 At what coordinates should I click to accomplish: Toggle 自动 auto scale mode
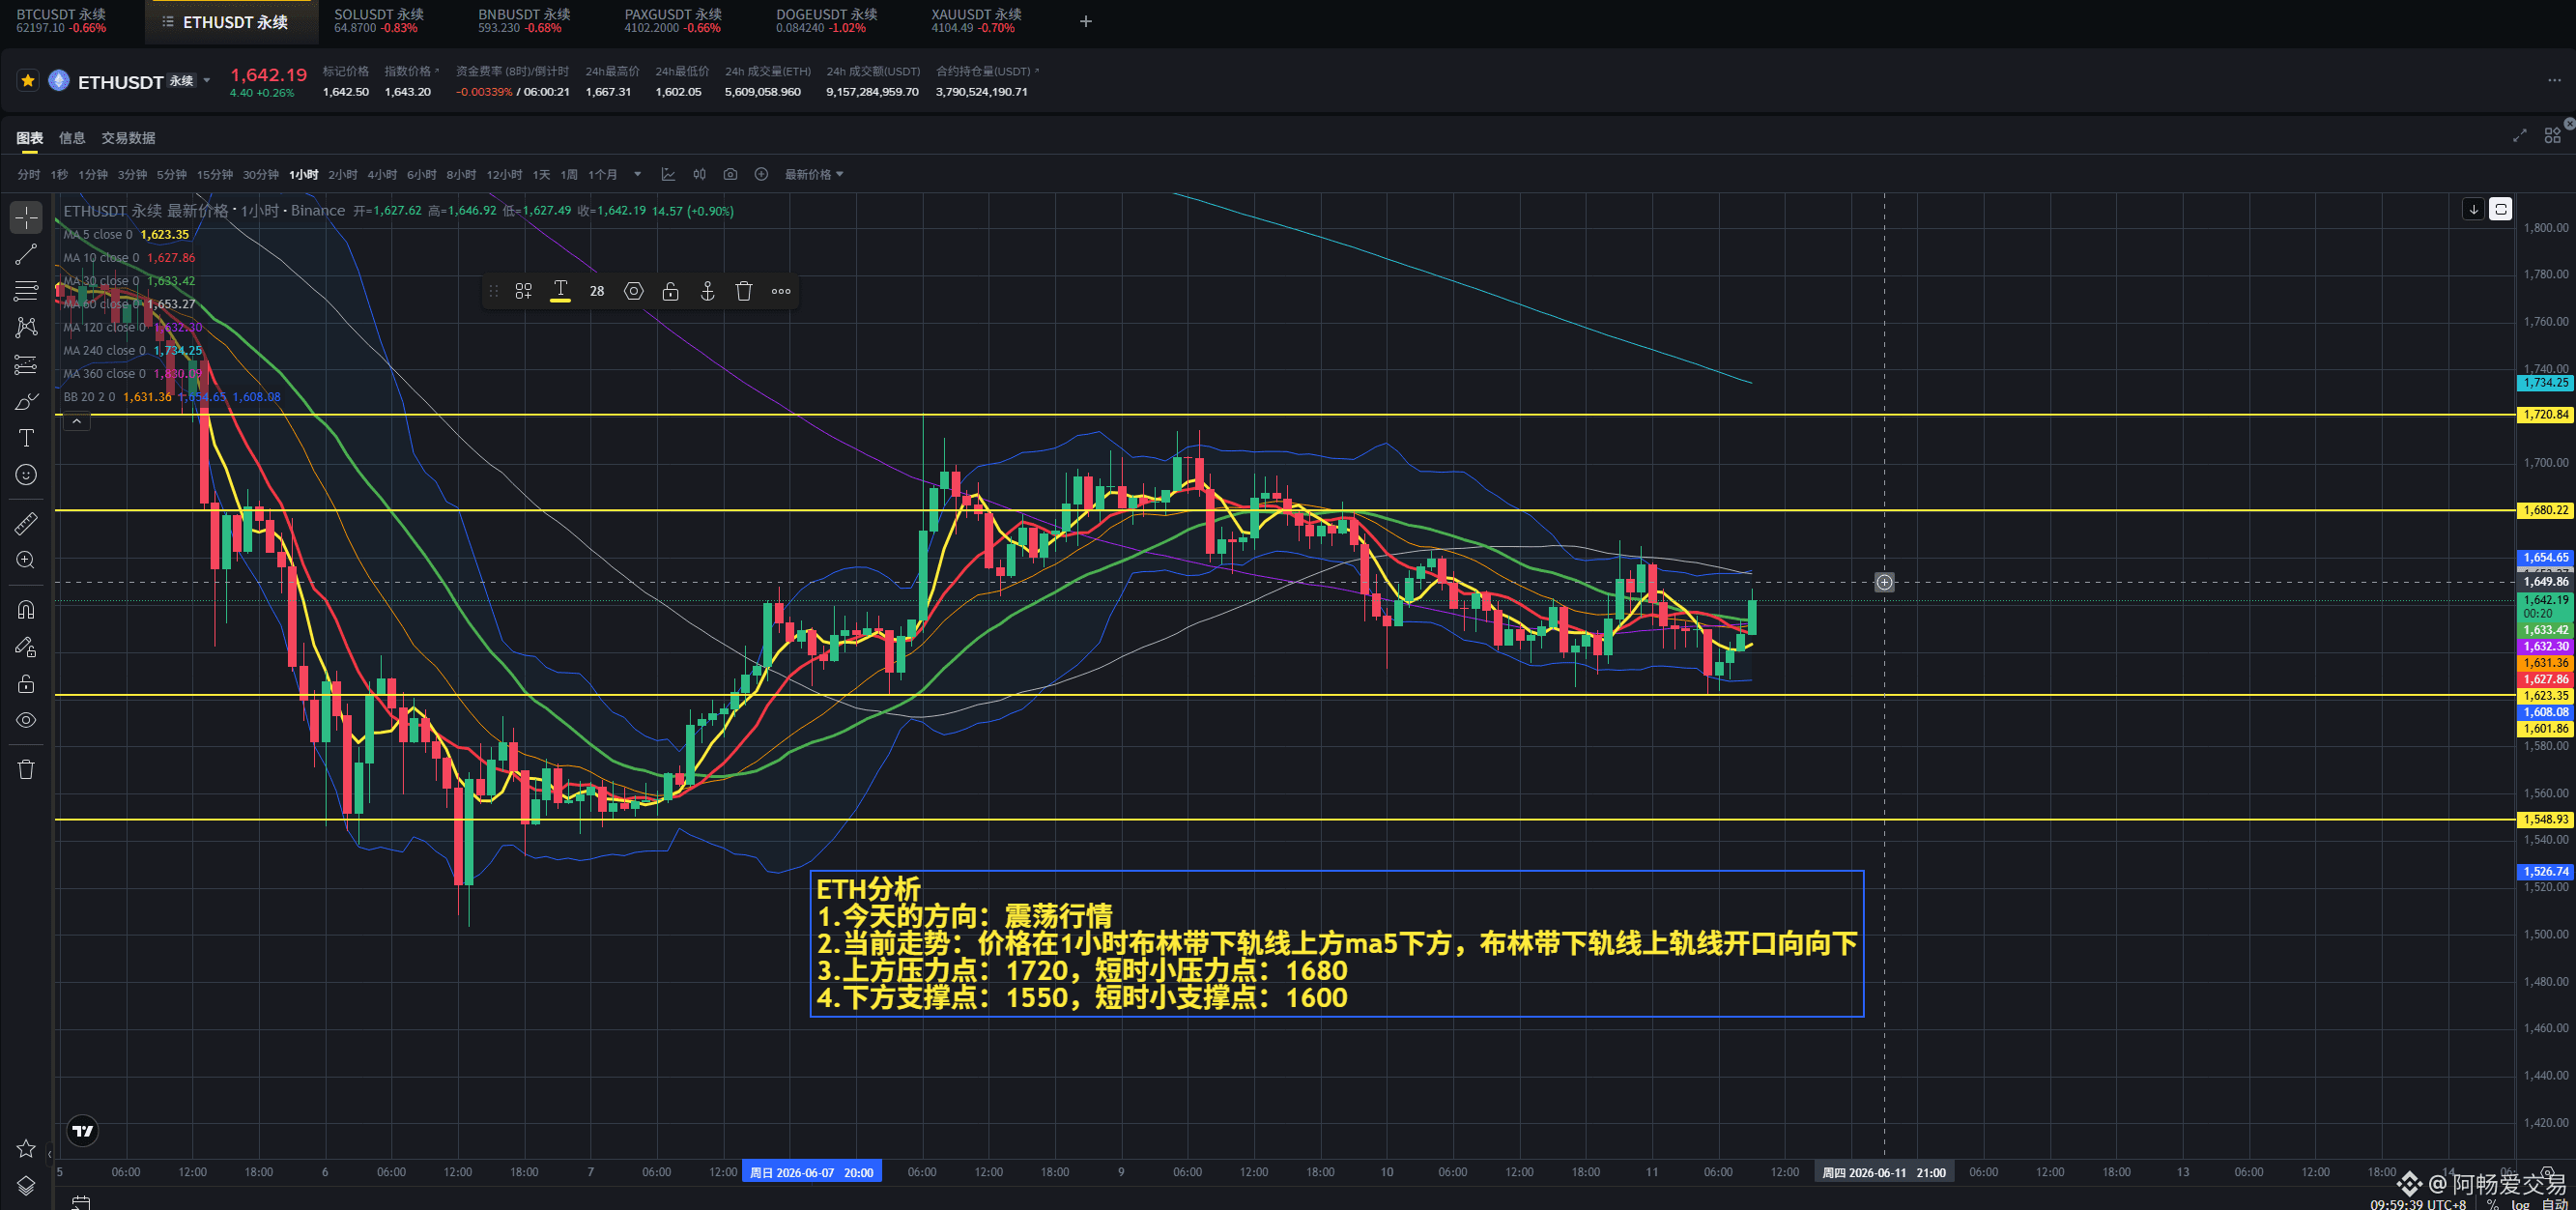2554,1204
